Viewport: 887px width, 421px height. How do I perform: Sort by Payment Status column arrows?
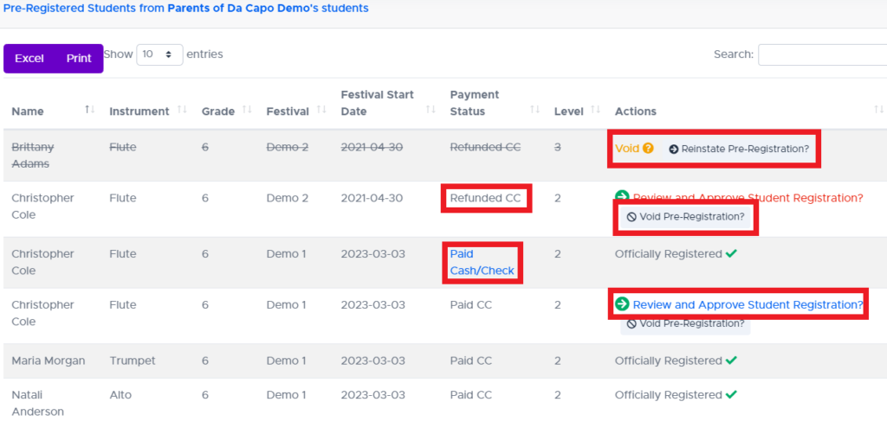click(534, 111)
